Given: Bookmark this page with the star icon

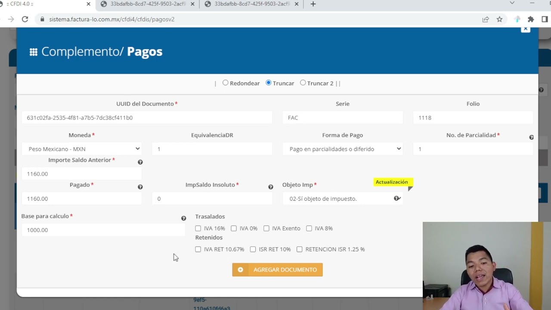Looking at the screenshot, I should click(499, 19).
